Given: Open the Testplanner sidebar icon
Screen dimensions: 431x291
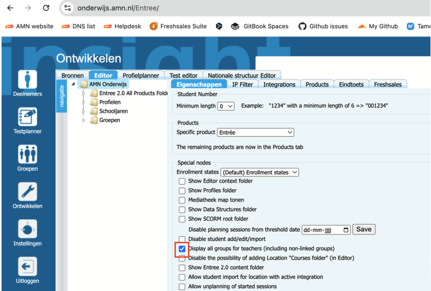Looking at the screenshot, I should [x=27, y=117].
